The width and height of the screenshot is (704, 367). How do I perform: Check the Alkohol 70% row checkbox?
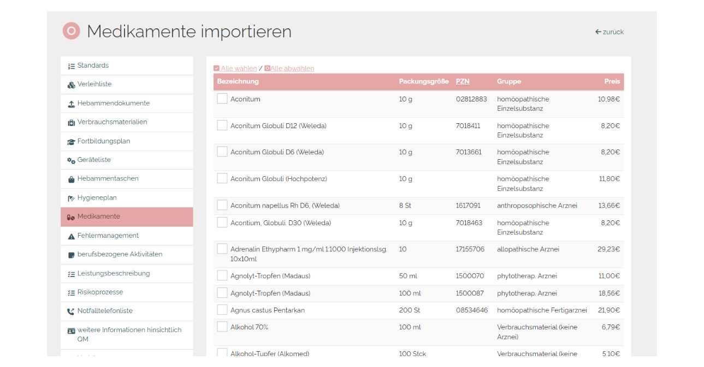[222, 327]
